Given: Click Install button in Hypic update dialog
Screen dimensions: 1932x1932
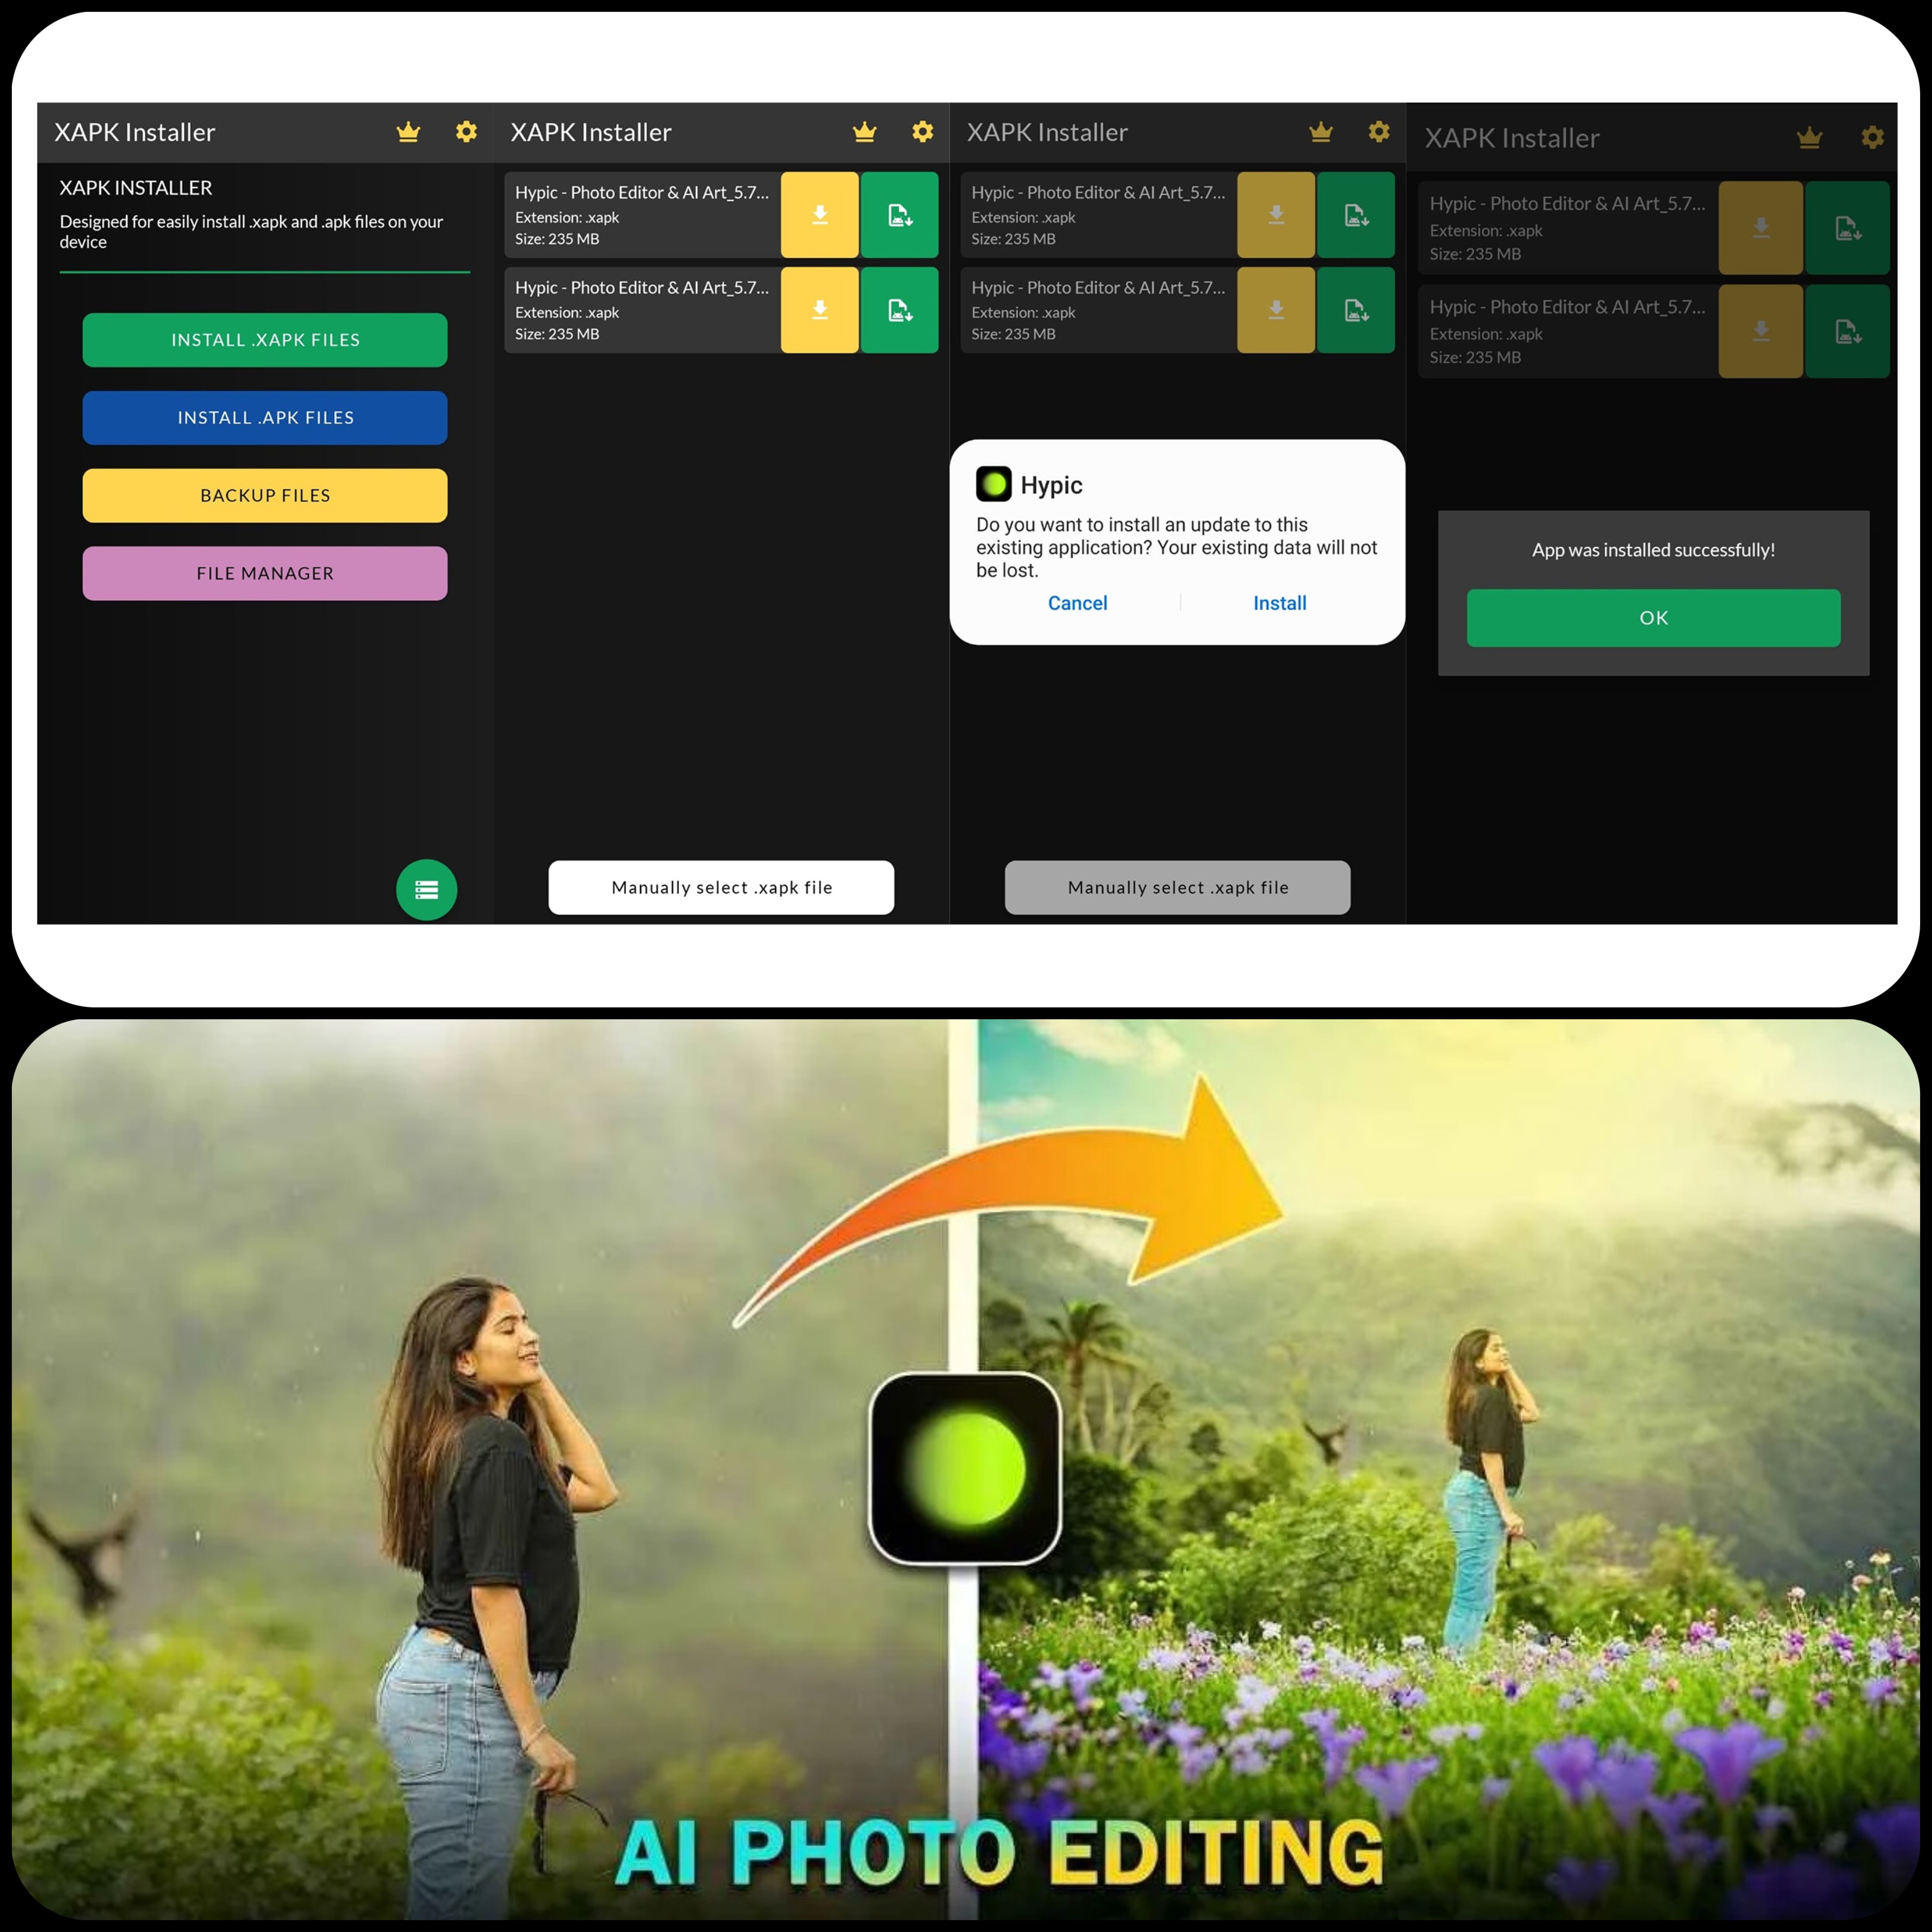Looking at the screenshot, I should click(1281, 603).
